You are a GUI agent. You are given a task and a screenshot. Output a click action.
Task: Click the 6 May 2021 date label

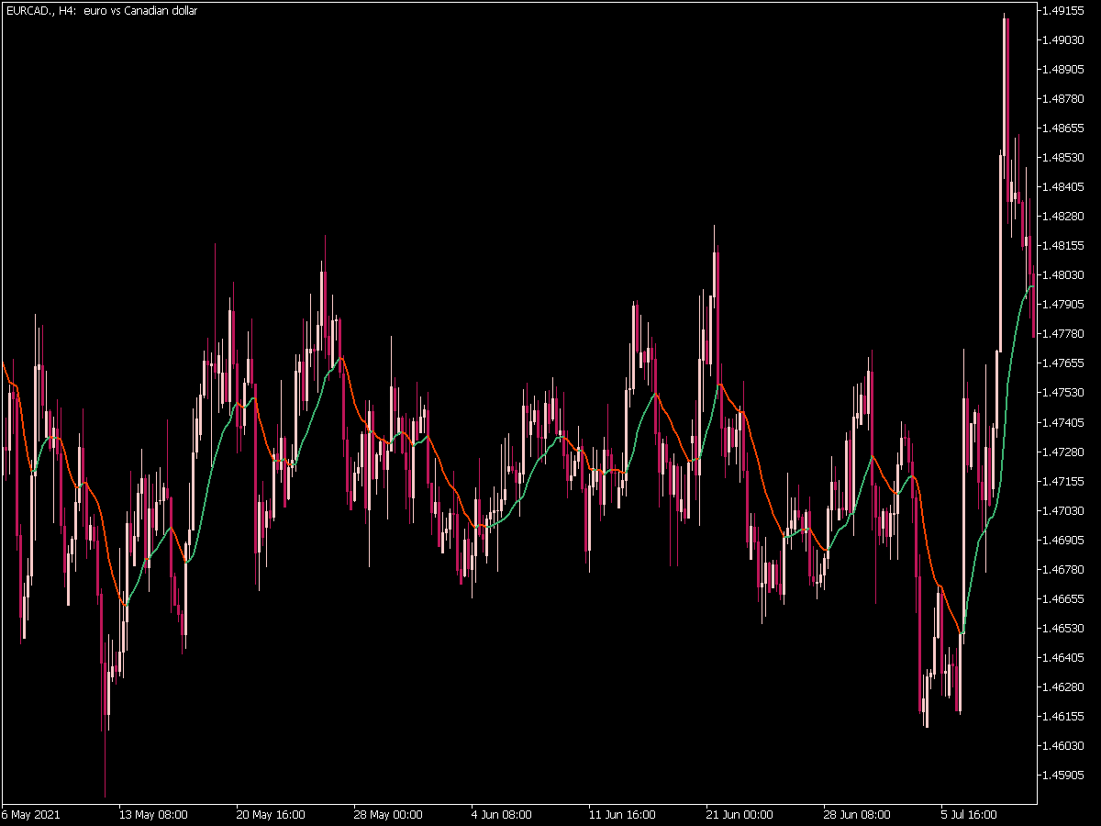[x=28, y=814]
